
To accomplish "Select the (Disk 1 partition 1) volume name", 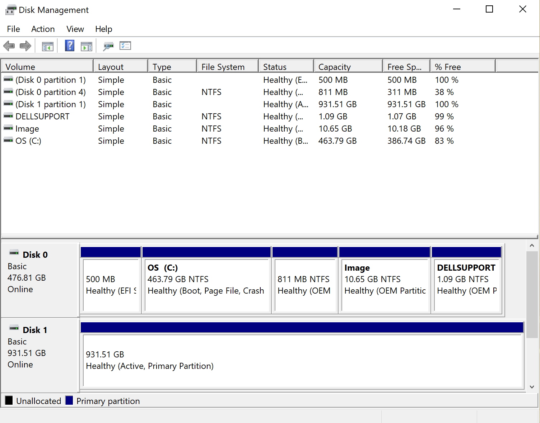I will click(51, 104).
